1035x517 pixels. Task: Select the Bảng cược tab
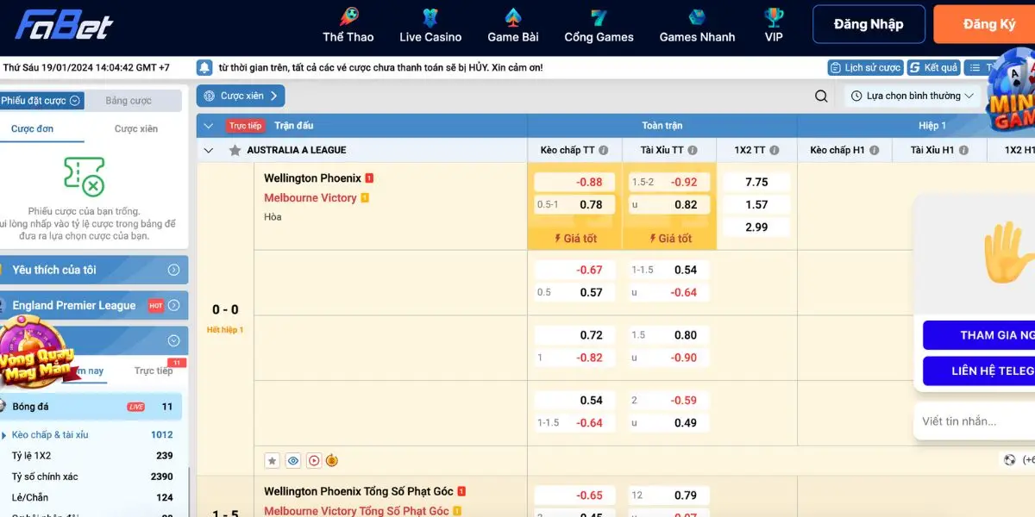click(x=129, y=101)
